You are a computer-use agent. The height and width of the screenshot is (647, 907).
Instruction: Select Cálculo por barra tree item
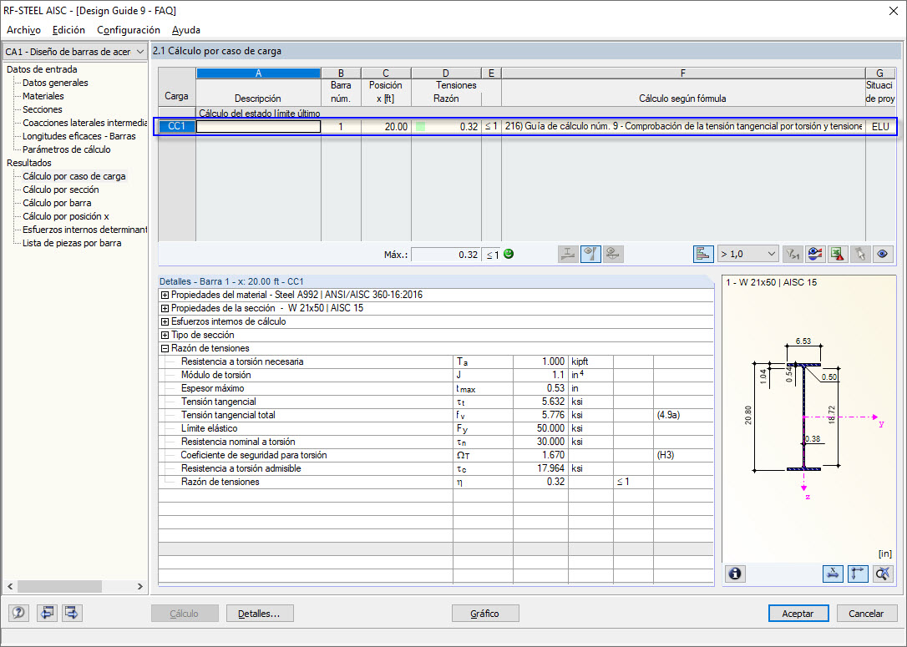[x=57, y=203]
